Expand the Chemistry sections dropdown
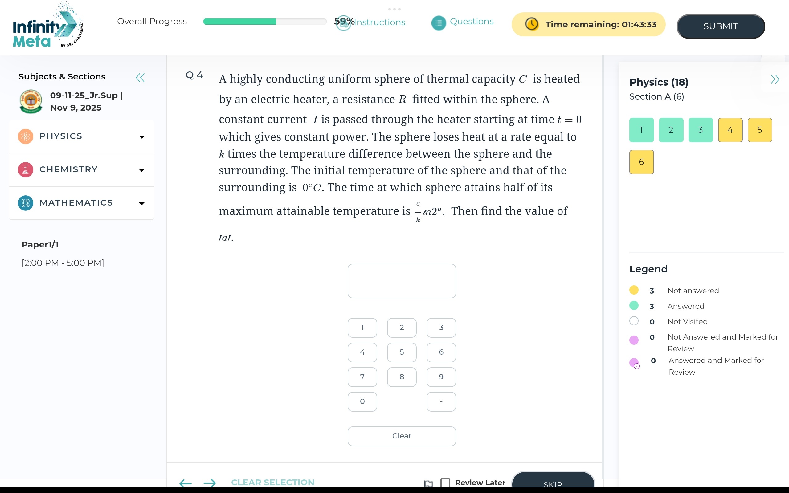The image size is (789, 493). 141,170
